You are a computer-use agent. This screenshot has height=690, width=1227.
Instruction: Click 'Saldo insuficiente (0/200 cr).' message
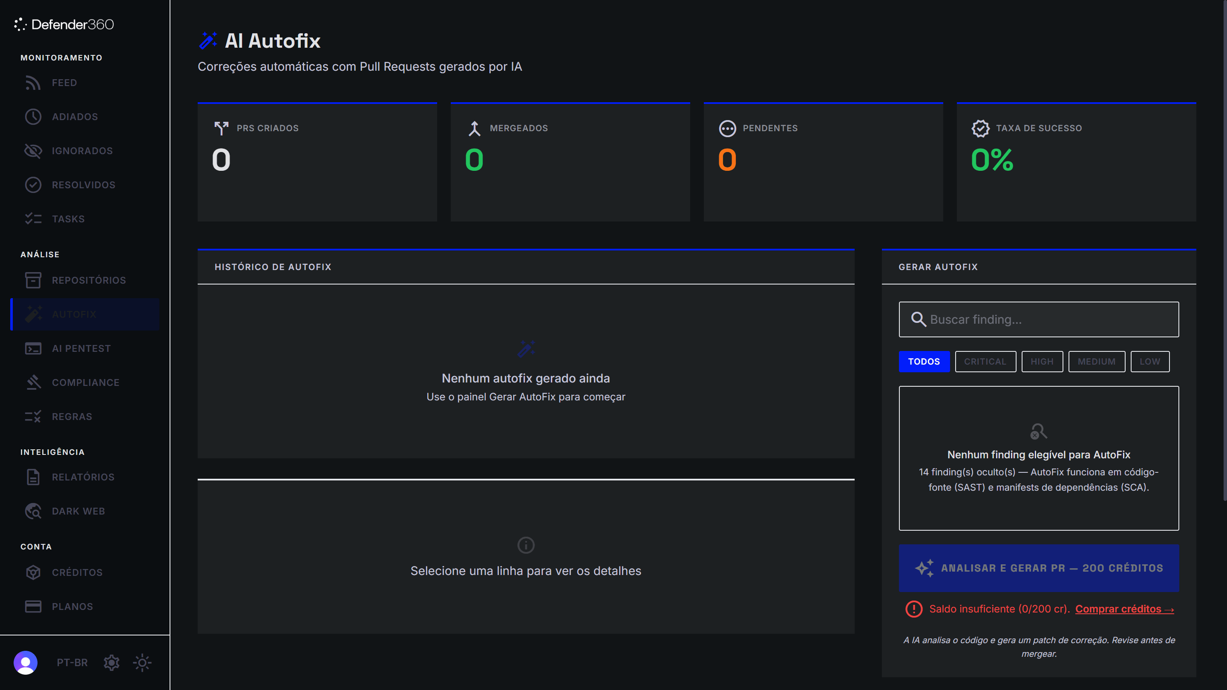(x=999, y=609)
